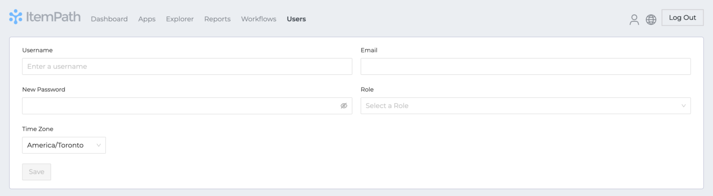The width and height of the screenshot is (713, 196).
Task: Open the Reports menu item
Action: [x=217, y=19]
